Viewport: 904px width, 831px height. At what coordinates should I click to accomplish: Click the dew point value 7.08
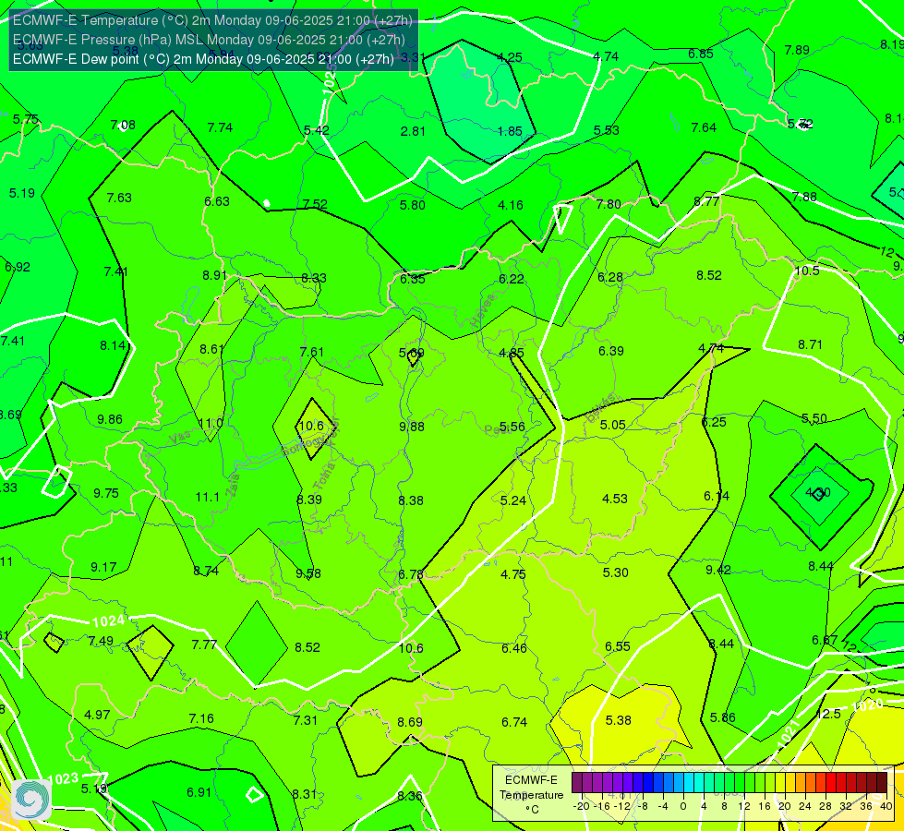click(123, 126)
